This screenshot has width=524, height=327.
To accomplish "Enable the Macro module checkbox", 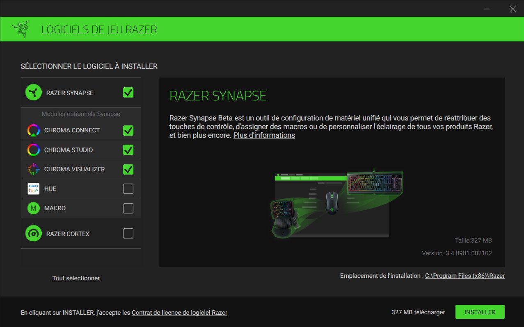I will point(128,208).
